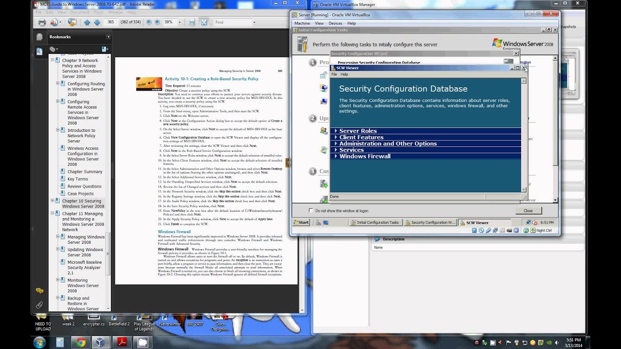621x349 pixels.
Task: Open the Bookmarks panel icon in sidebar
Action: click(40, 50)
